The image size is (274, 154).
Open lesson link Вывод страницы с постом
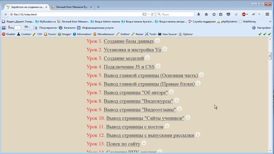135,127
